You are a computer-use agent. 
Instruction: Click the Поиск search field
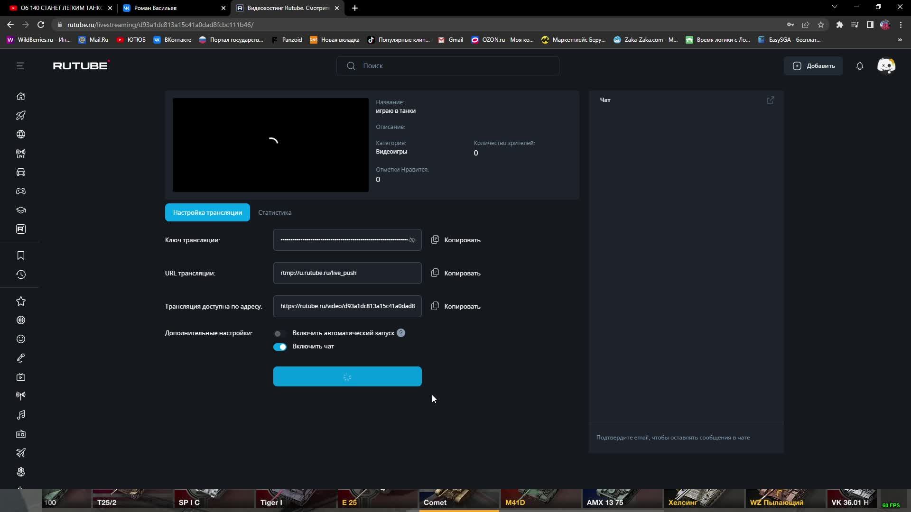447,66
